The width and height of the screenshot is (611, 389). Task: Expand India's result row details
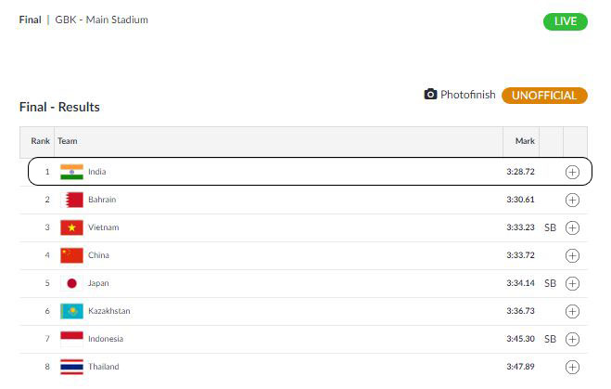pyautogui.click(x=572, y=172)
